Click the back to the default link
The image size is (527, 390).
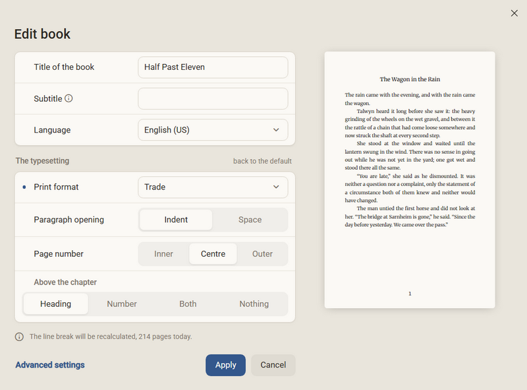pyautogui.click(x=262, y=161)
